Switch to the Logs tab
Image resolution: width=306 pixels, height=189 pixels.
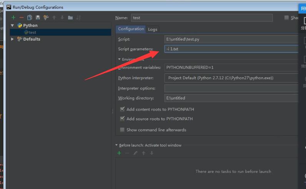point(153,29)
